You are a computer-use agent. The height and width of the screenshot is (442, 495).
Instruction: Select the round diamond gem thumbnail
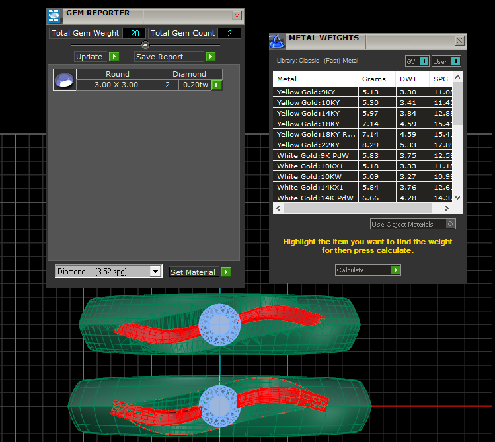pyautogui.click(x=64, y=80)
